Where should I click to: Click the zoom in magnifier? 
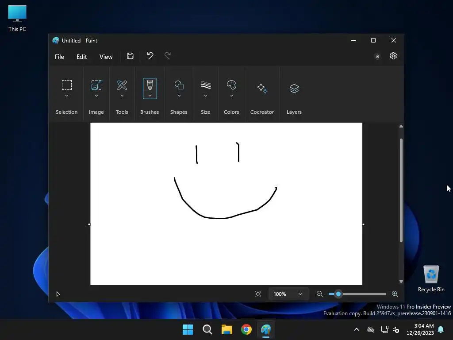tap(395, 294)
